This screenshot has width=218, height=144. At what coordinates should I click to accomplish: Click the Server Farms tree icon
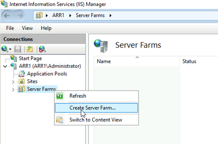coord(22,89)
